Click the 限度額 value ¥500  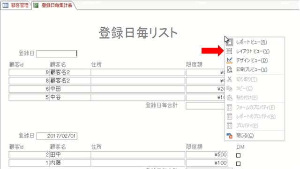206,154
